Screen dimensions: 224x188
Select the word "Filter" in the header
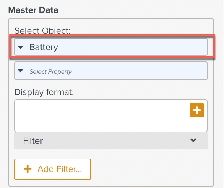[33, 141]
